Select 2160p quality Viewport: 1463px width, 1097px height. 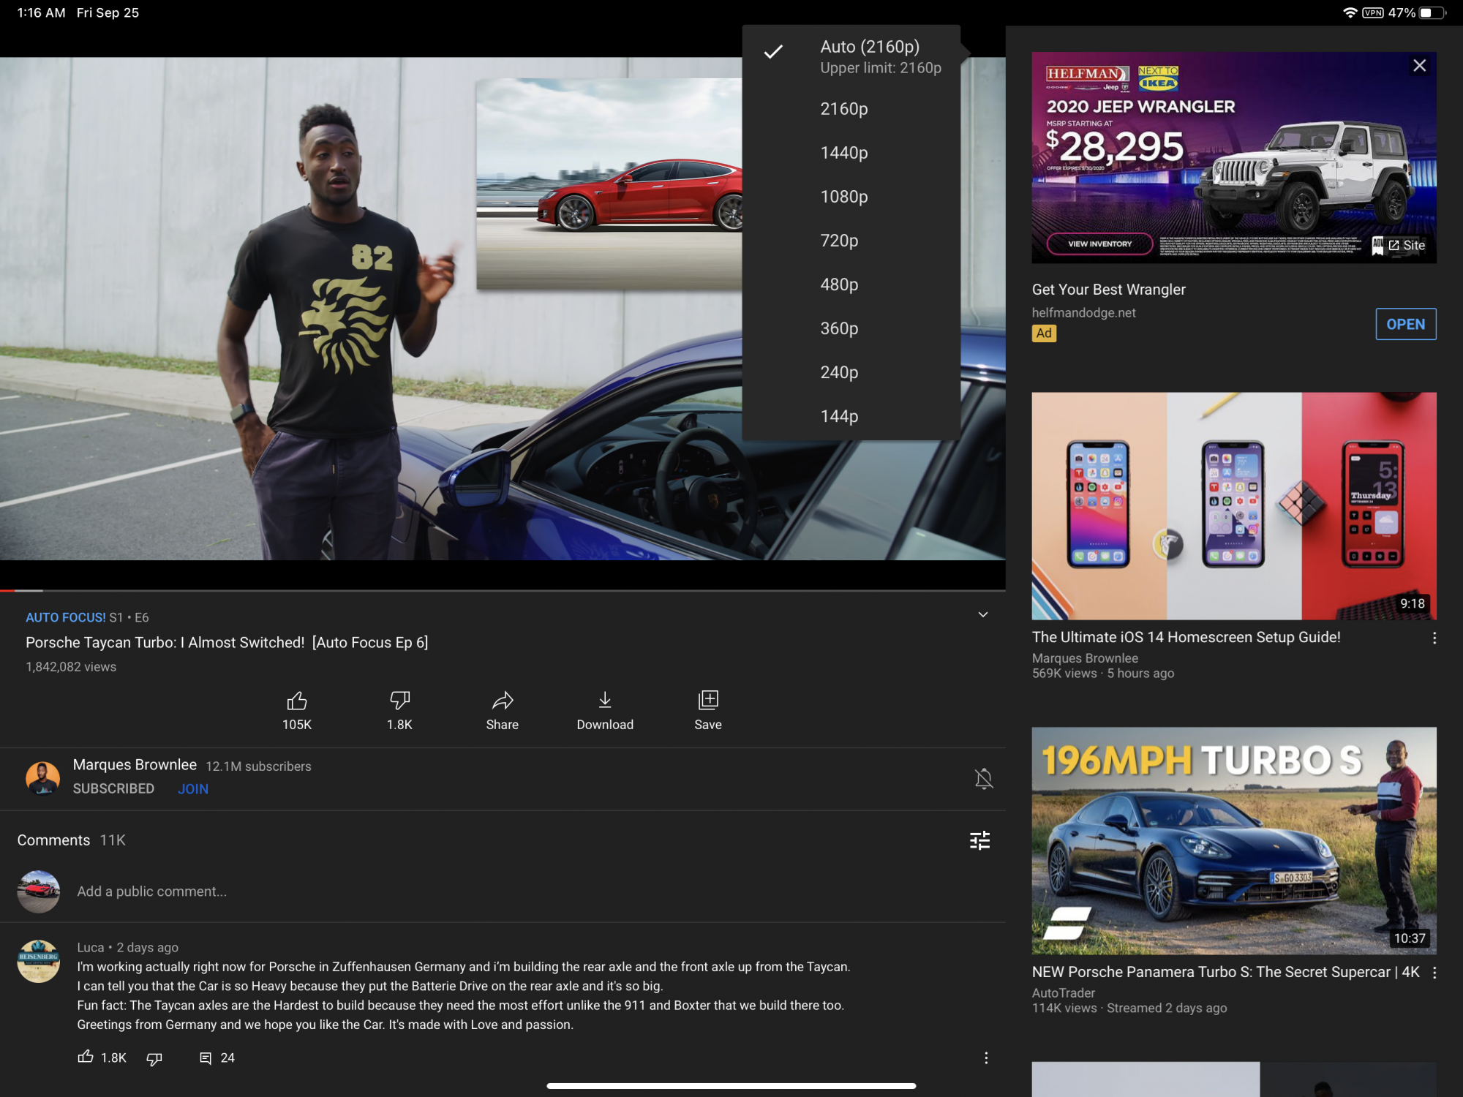pos(851,109)
